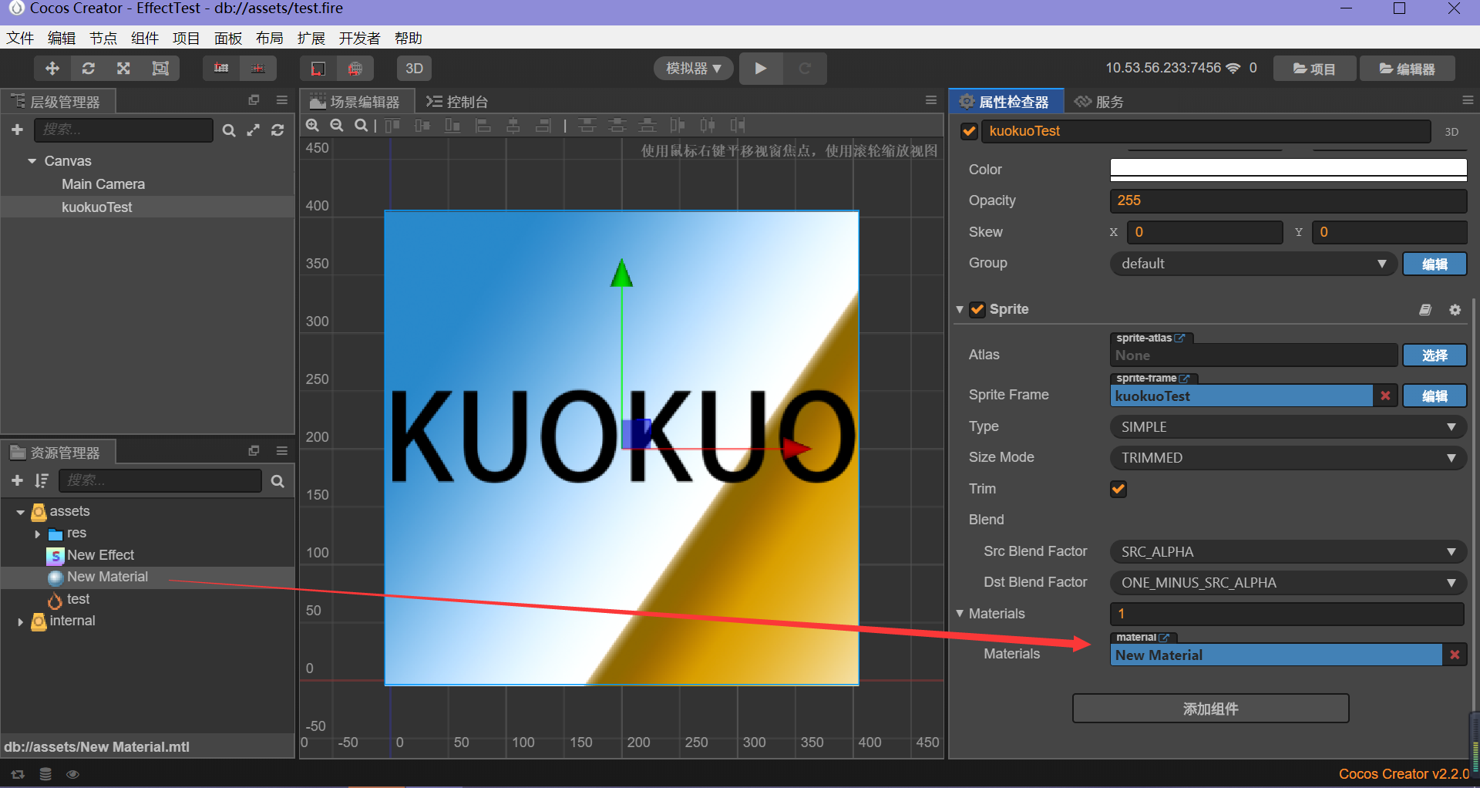Open the Dst Blend Factor dropdown

[x=1288, y=583]
